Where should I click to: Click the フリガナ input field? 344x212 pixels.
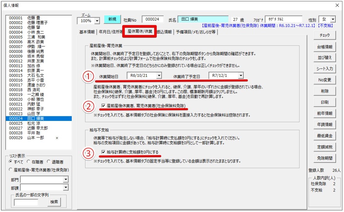284,19
